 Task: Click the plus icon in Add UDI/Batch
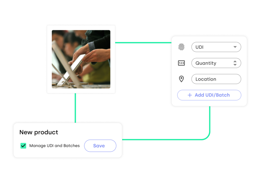(x=189, y=95)
